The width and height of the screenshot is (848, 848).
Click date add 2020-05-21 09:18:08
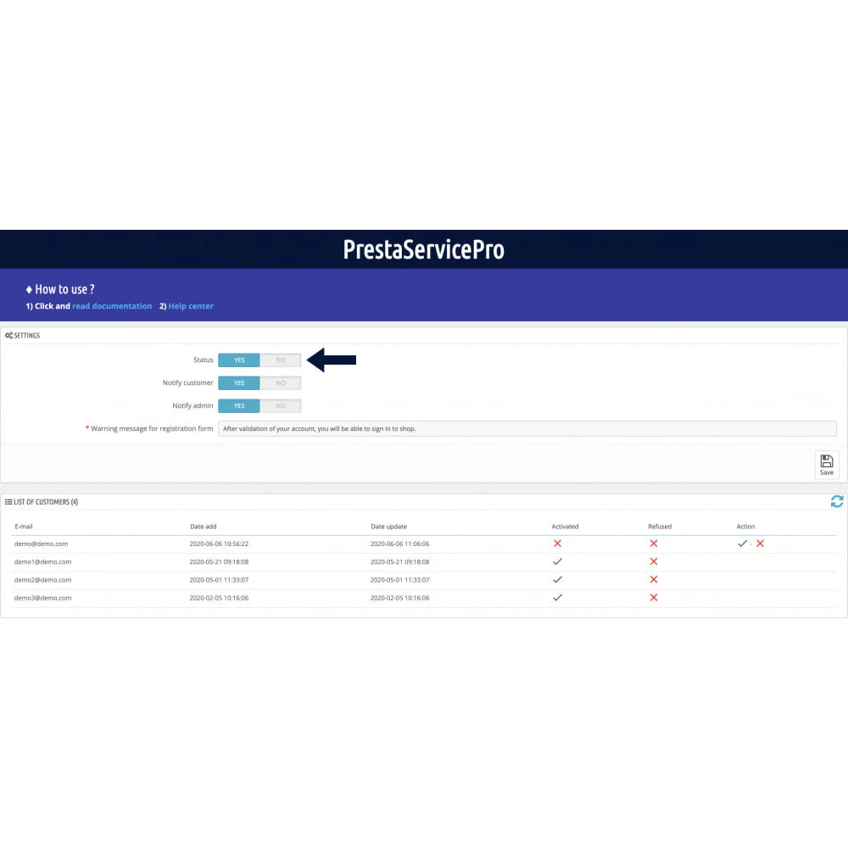pos(219,562)
